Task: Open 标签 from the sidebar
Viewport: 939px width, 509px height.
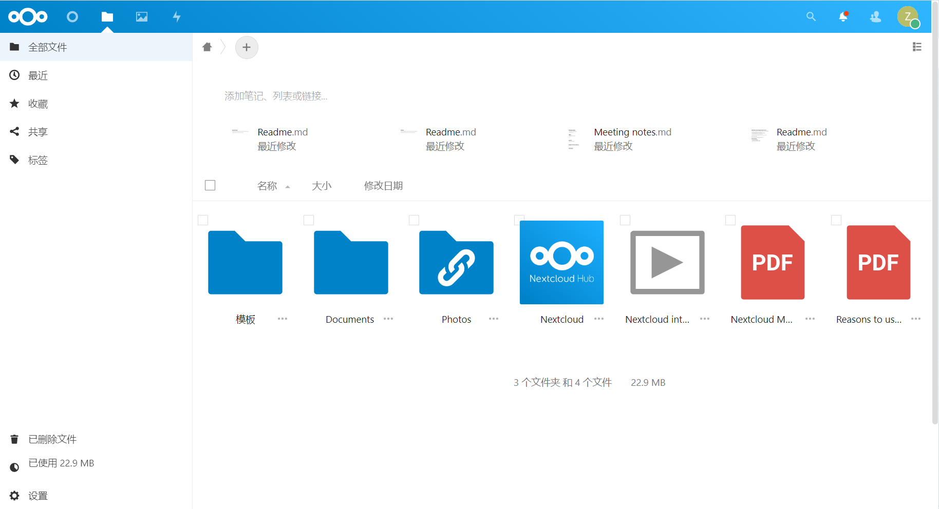Action: 37,160
